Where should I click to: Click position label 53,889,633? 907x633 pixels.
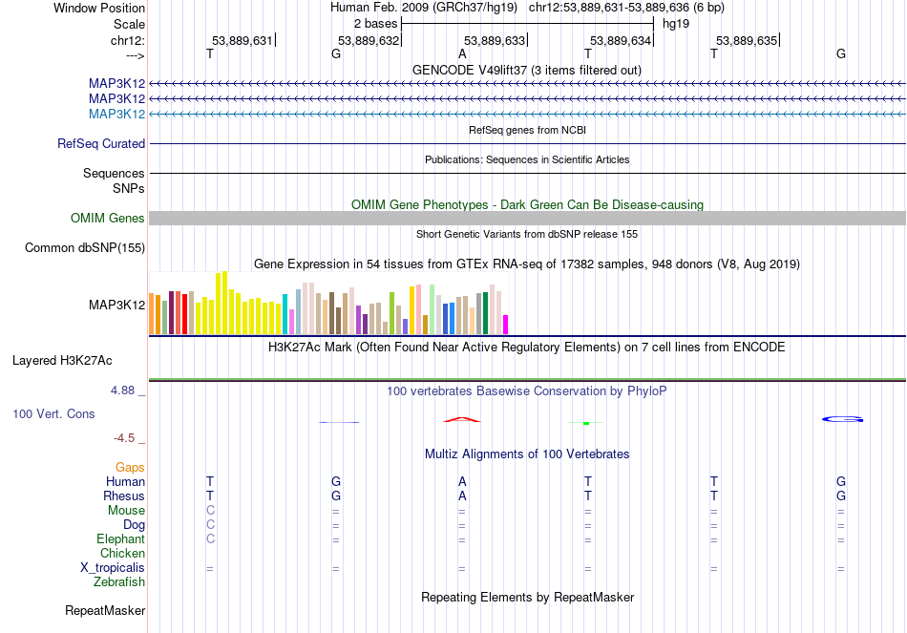494,40
